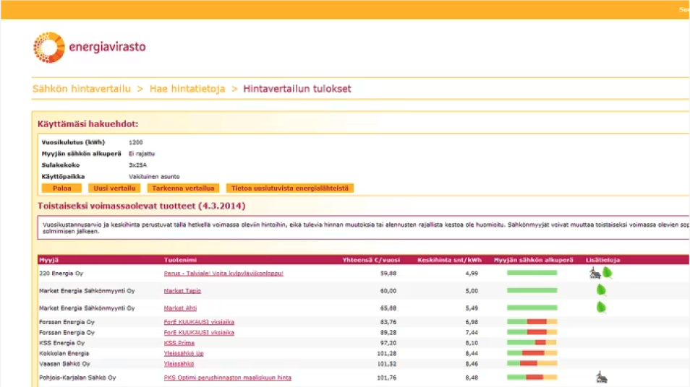Click the Toistaiseksi voimassaolevat tuotteet heading
The height and width of the screenshot is (387, 690).
coord(141,206)
